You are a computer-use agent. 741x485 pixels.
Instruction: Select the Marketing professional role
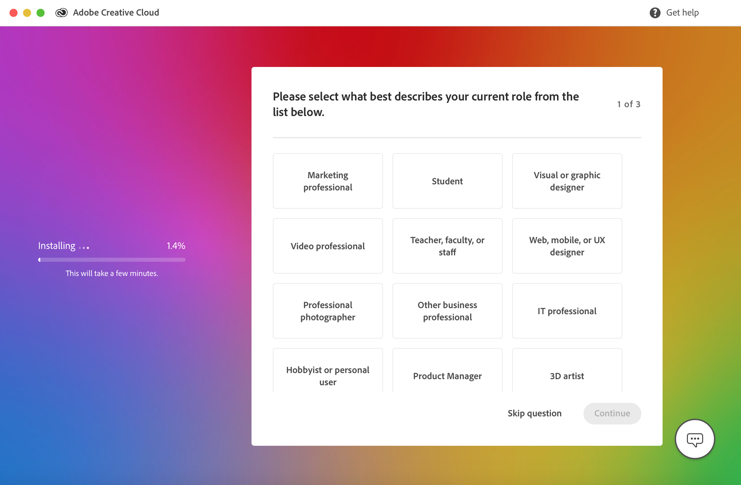(x=328, y=181)
